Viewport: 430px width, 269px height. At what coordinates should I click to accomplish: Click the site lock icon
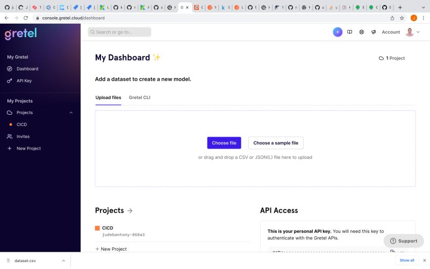[x=38, y=18]
